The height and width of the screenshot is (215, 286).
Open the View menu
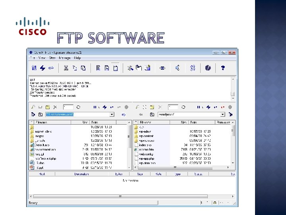[x=42, y=58]
